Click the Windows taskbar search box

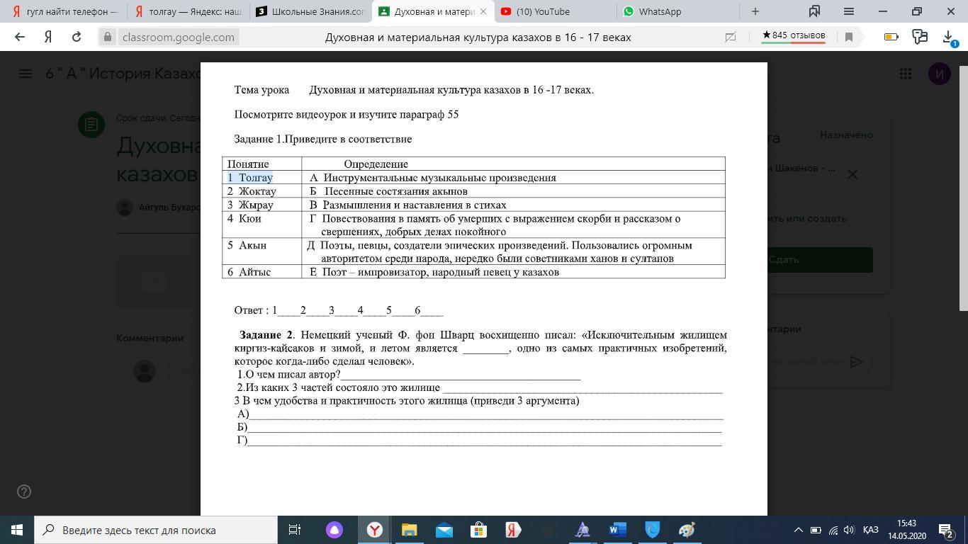[x=156, y=530]
